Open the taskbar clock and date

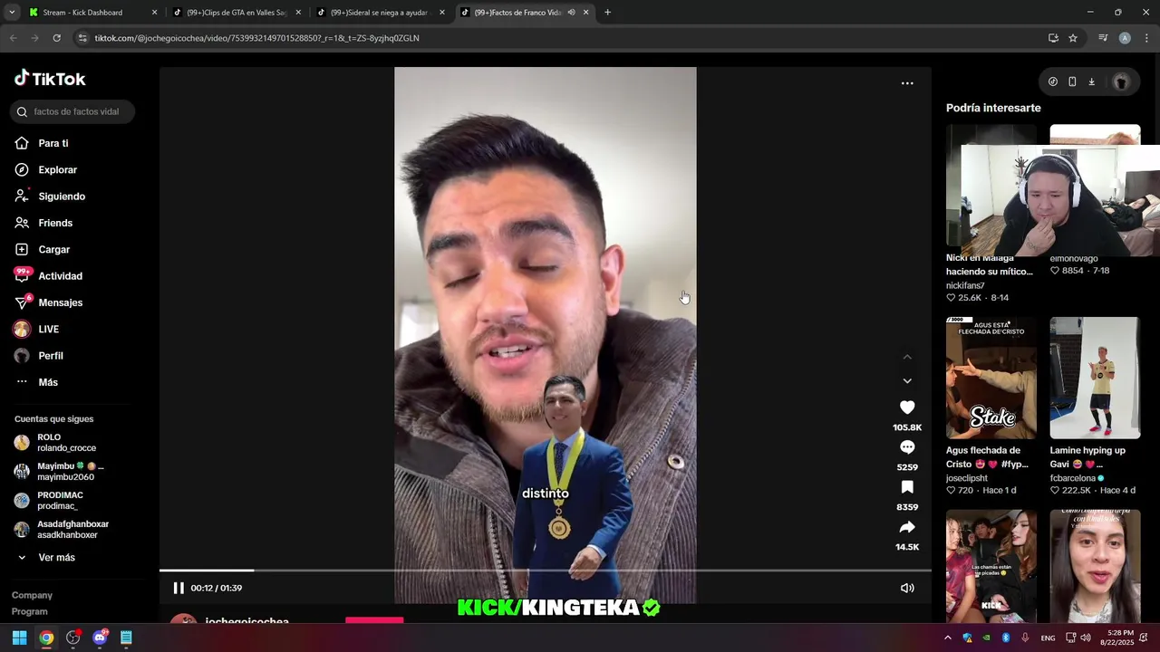1120,638
